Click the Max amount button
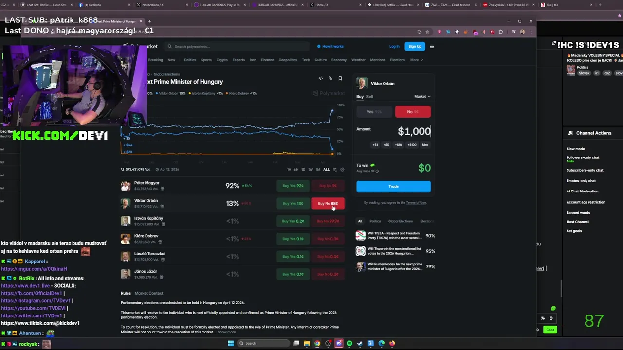 (x=425, y=145)
